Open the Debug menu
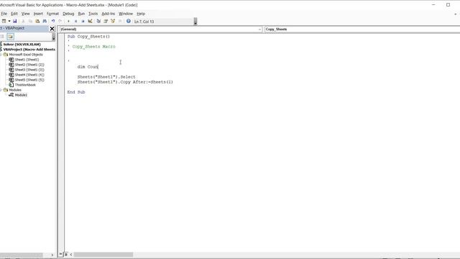 pos(68,14)
